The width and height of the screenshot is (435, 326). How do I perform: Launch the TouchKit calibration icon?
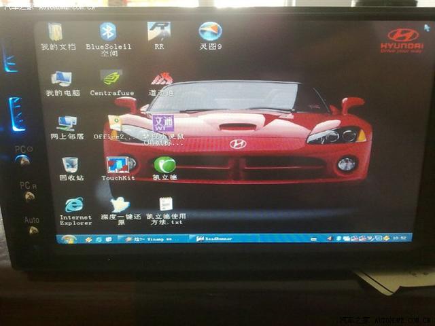pos(118,165)
